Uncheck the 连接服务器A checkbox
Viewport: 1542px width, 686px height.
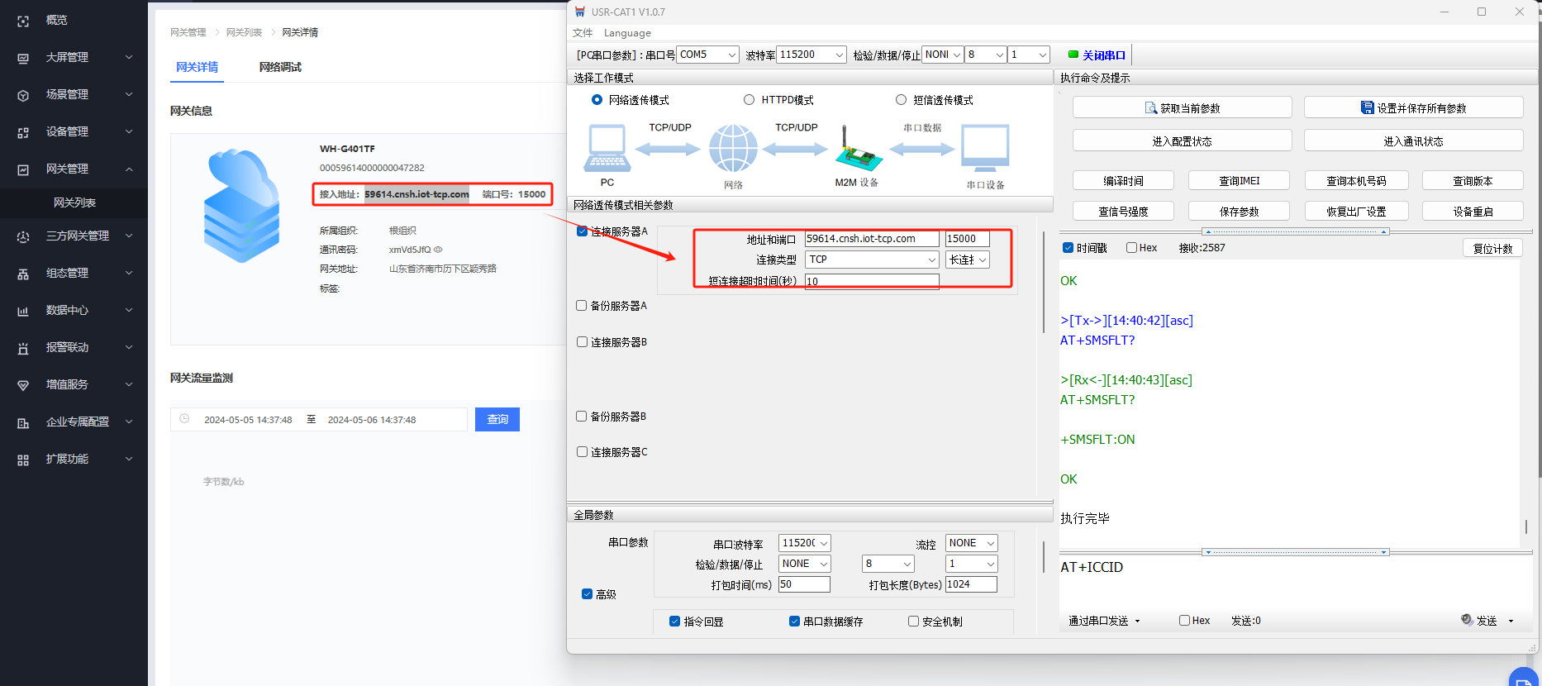pyautogui.click(x=582, y=231)
